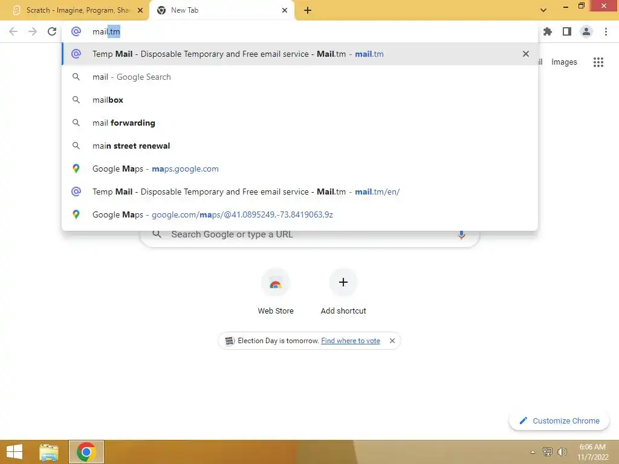Open the Chrome profile avatar
This screenshot has height=464, width=619.
(x=586, y=31)
